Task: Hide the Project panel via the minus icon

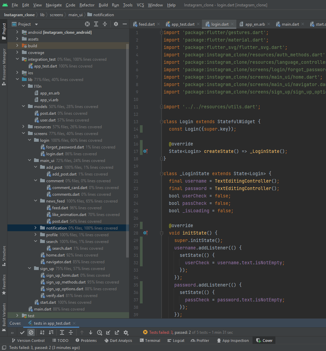Action: 125,24
